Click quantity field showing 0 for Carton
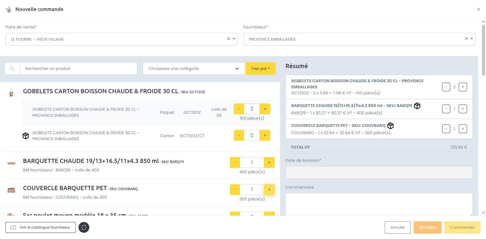This screenshot has width=486, height=239. point(252,136)
